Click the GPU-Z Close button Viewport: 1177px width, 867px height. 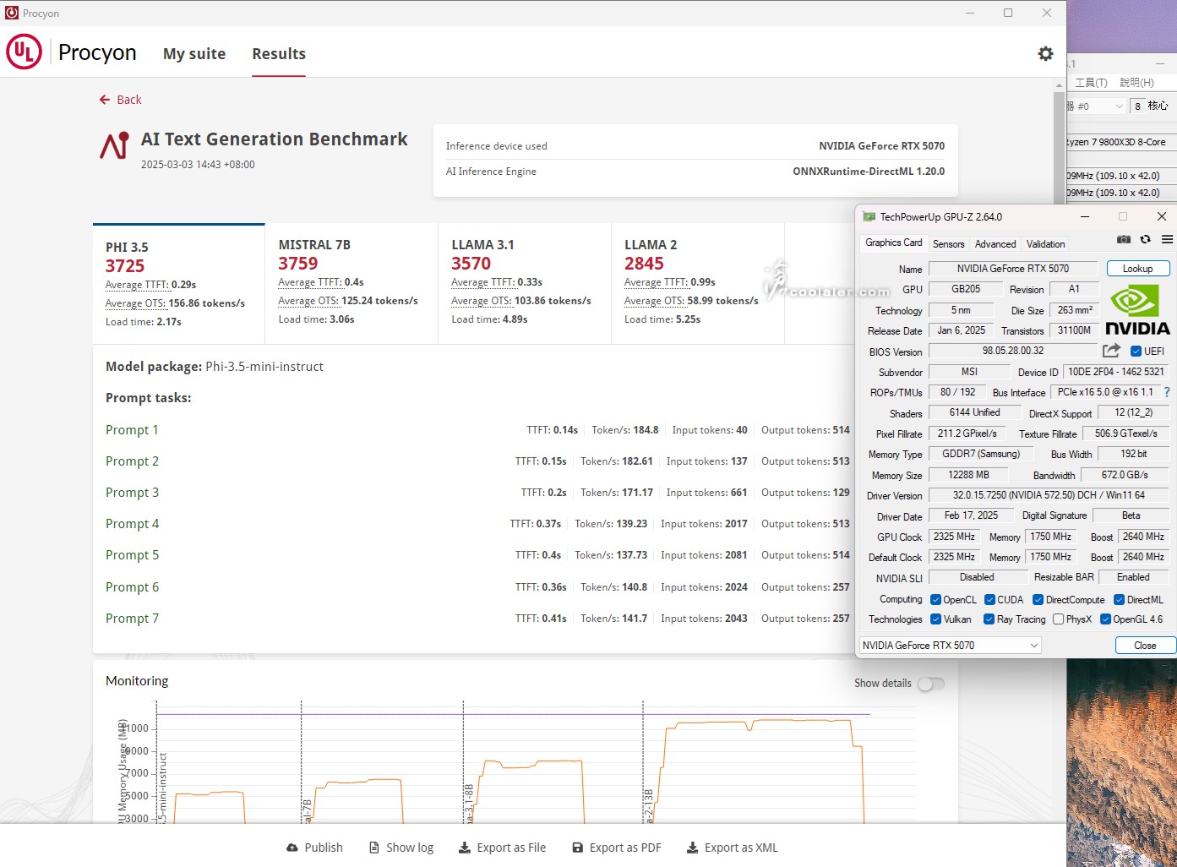point(1145,646)
